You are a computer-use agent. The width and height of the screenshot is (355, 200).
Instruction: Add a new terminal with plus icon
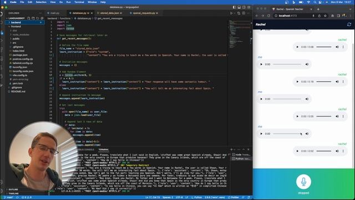coord(231,149)
